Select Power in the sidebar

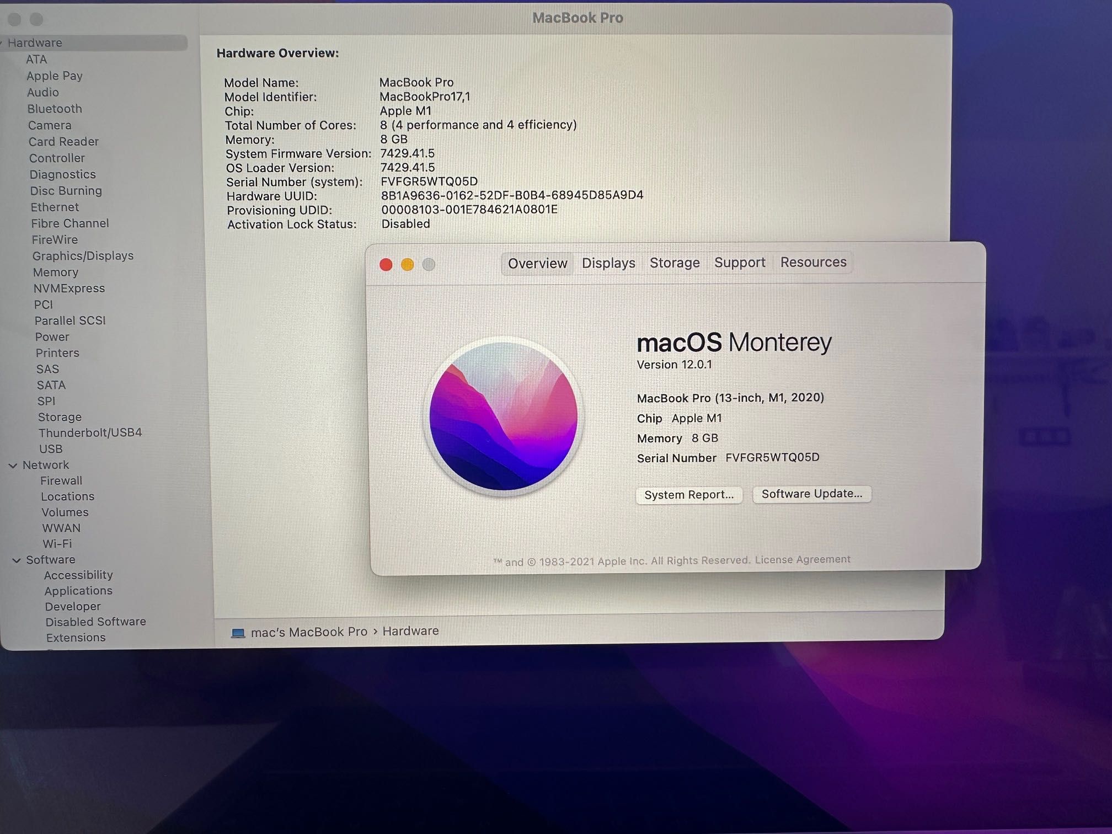point(52,337)
